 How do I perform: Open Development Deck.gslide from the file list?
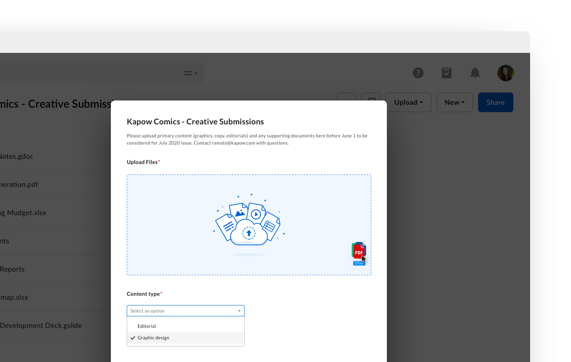(x=41, y=325)
